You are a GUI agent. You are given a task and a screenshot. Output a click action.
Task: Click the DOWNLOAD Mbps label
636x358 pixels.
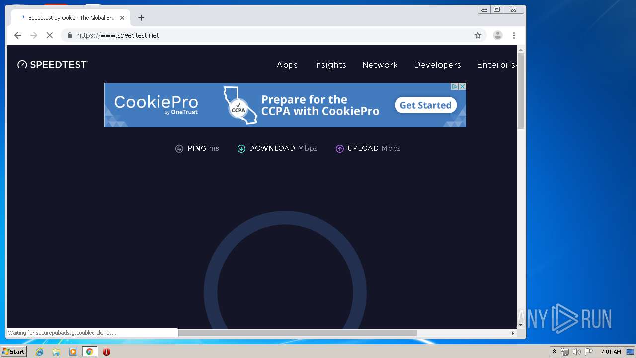pos(283,148)
